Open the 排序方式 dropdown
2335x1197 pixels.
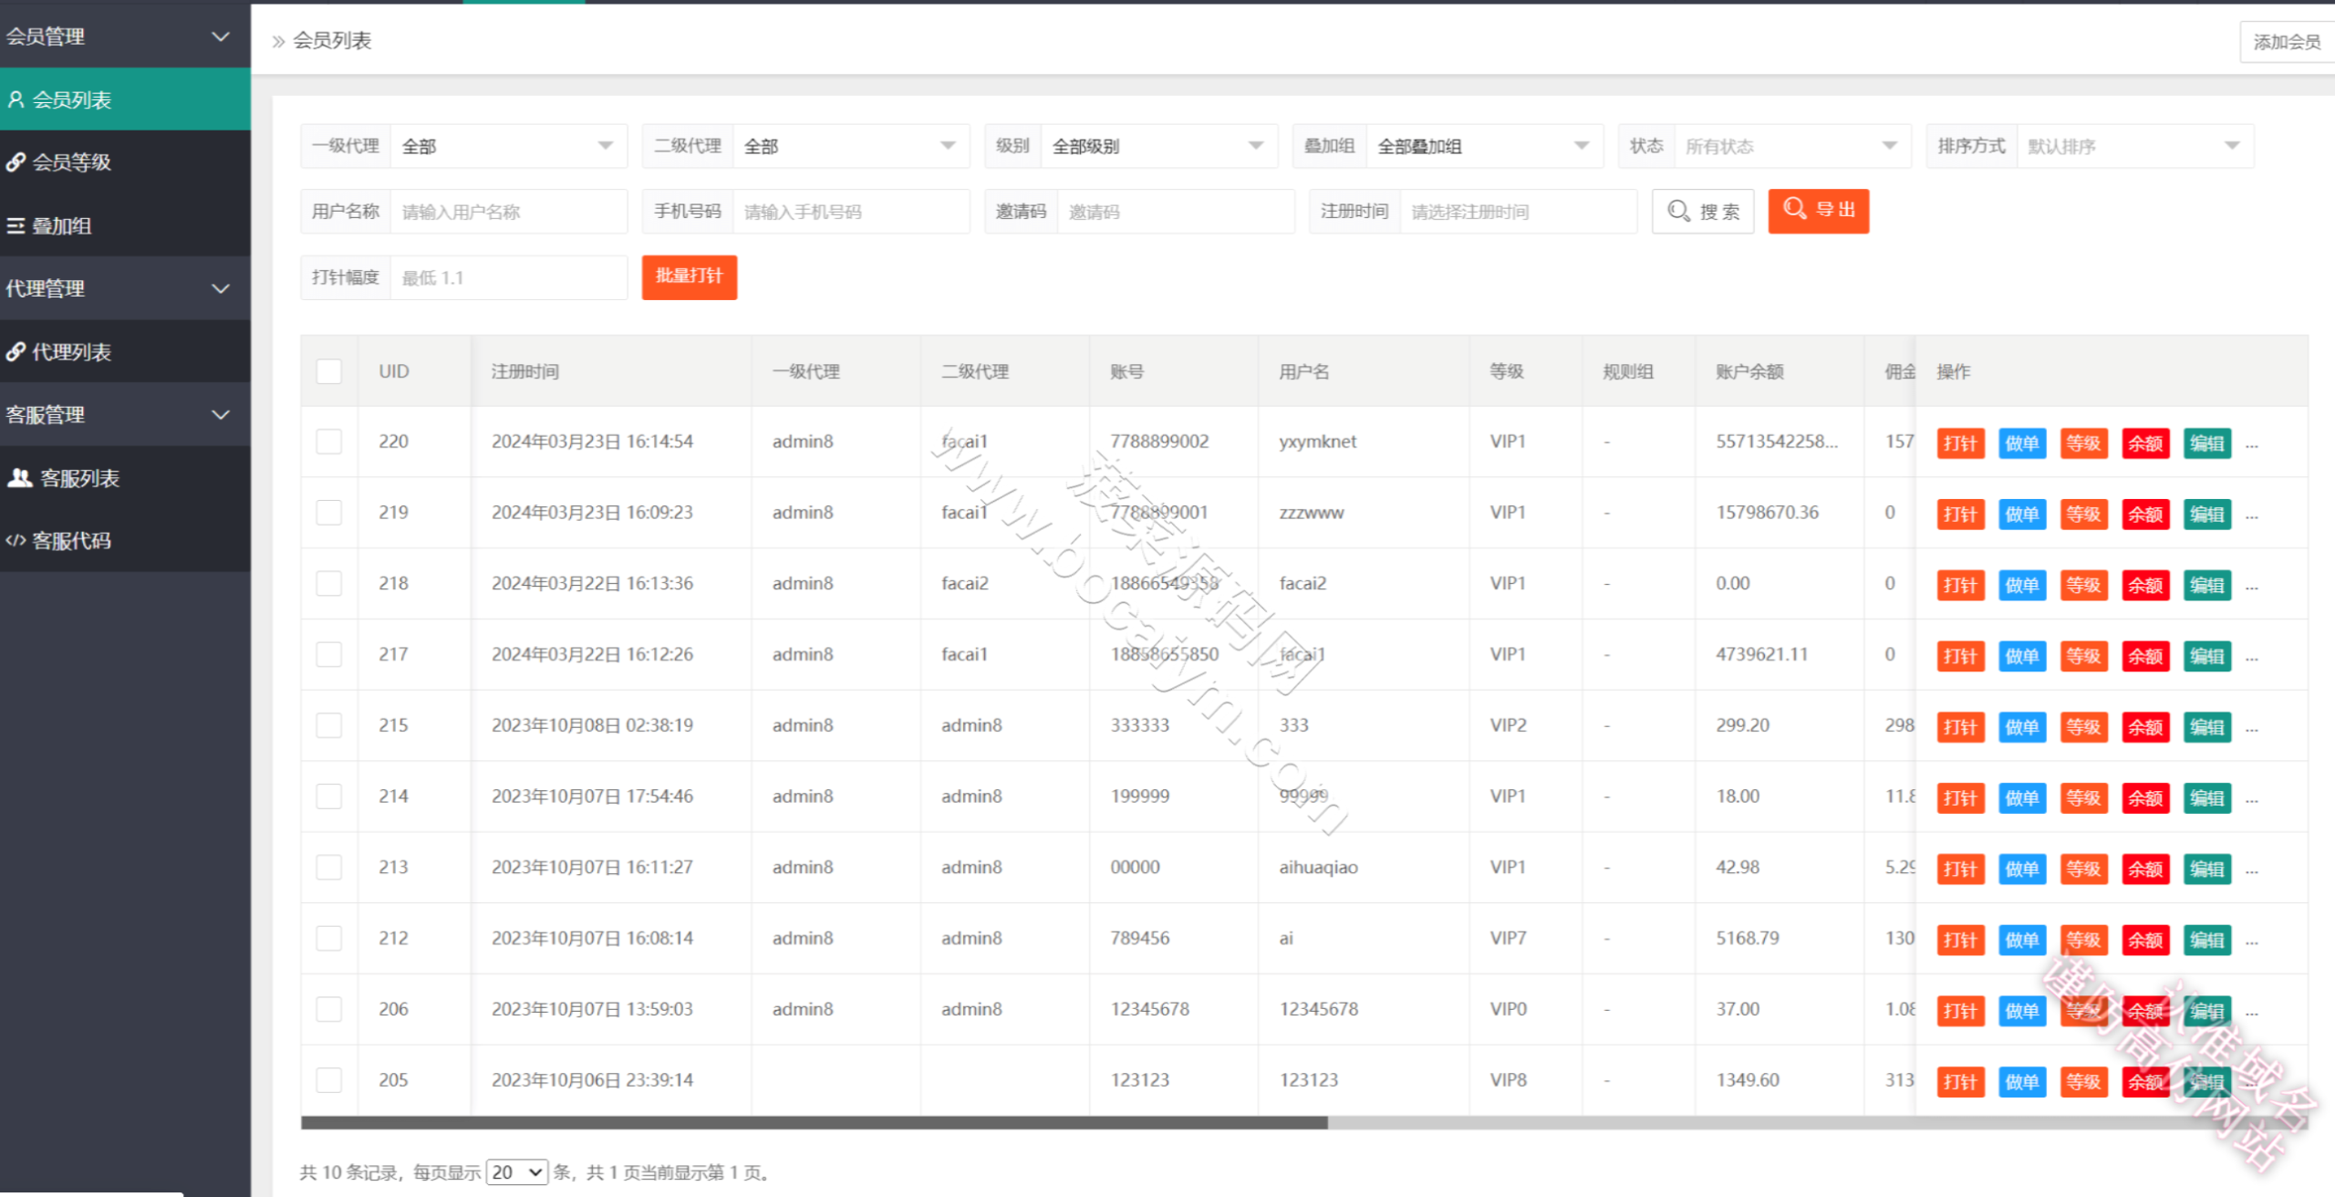point(2134,146)
